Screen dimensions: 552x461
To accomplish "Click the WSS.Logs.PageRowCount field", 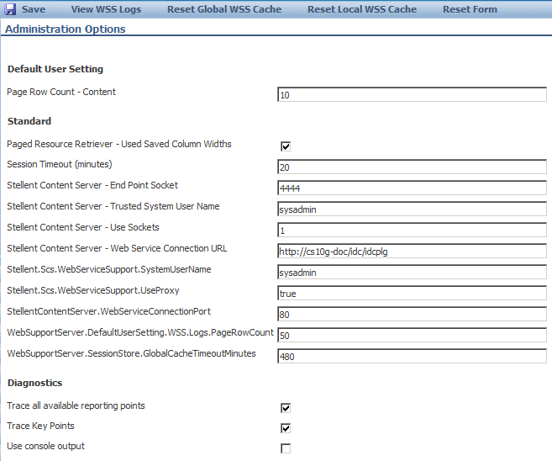I will coord(412,335).
